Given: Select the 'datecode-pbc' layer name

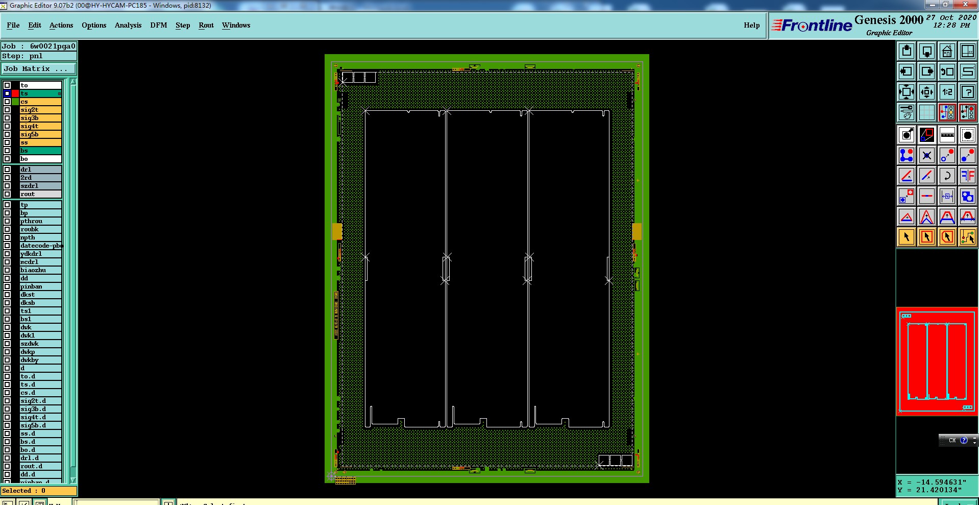Looking at the screenshot, I should (41, 246).
